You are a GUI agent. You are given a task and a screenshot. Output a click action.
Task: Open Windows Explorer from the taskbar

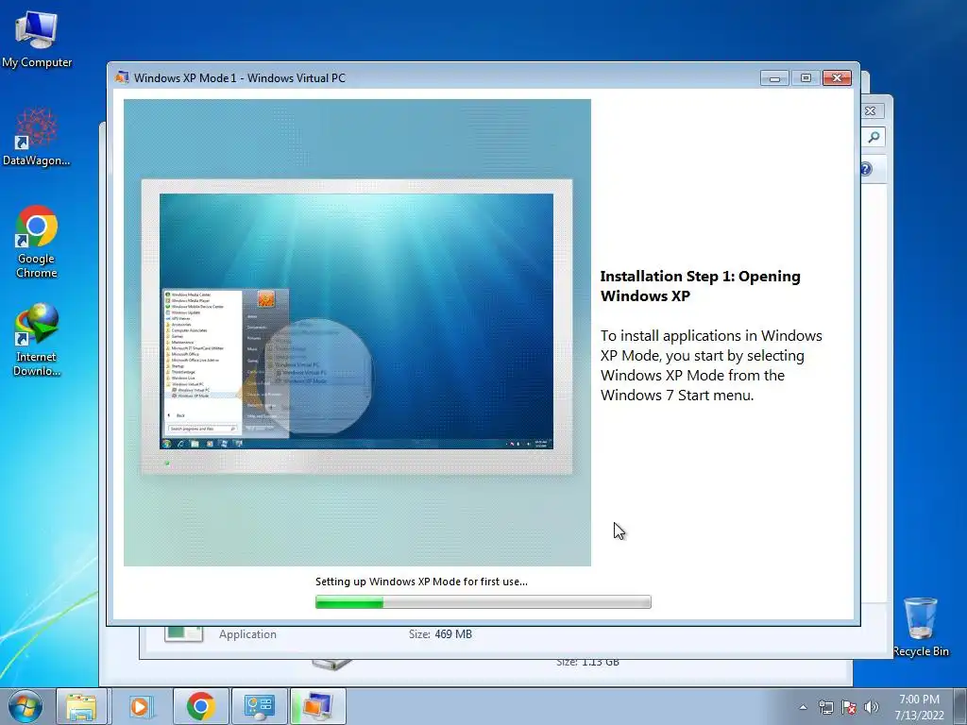coord(81,706)
